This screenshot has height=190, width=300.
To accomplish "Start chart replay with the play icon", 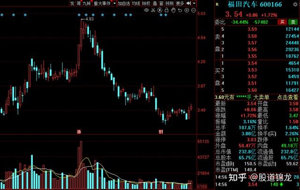I will coord(160,10).
